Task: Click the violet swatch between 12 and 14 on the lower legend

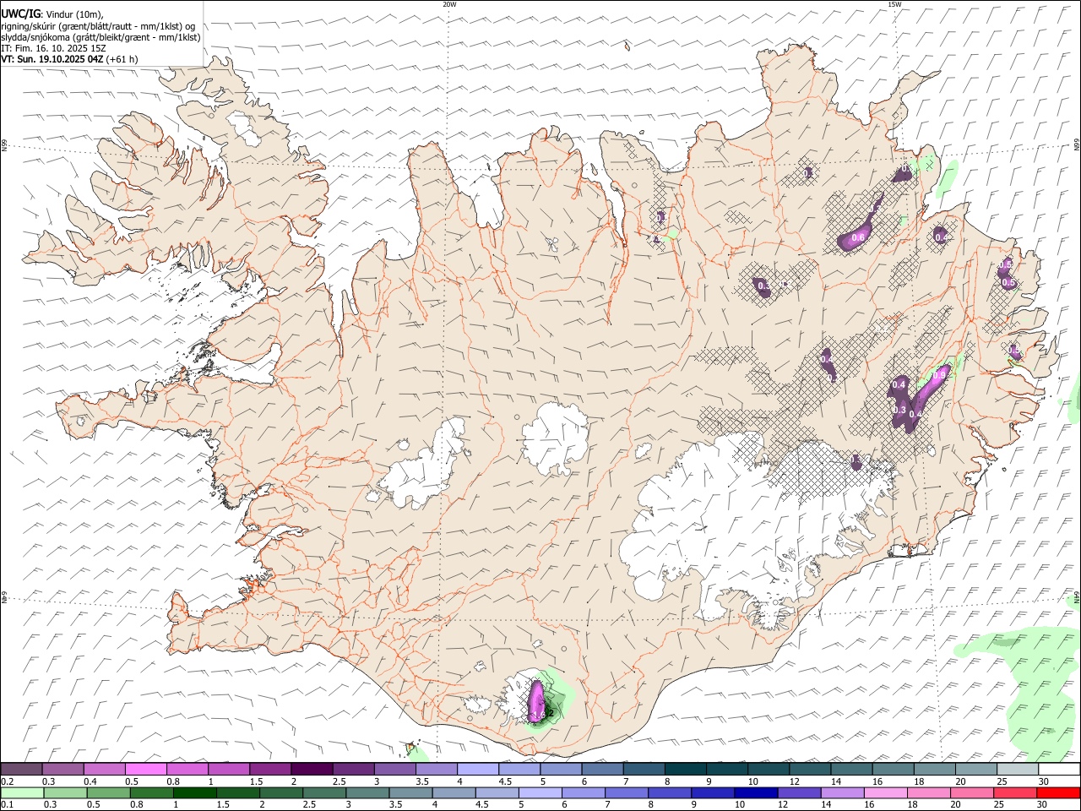Action: (x=798, y=792)
